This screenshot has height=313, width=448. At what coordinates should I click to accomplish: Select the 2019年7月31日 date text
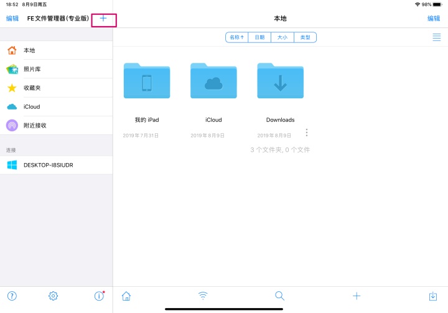(141, 136)
